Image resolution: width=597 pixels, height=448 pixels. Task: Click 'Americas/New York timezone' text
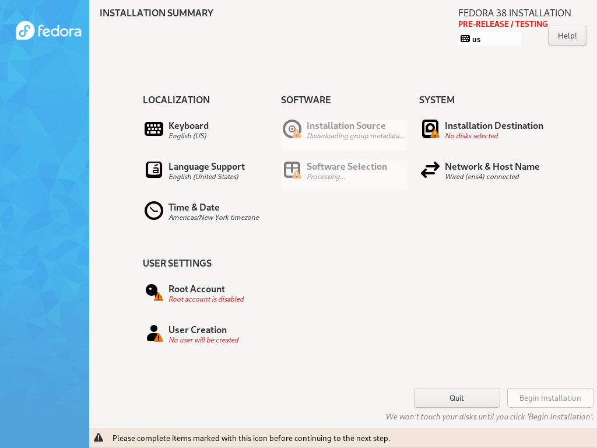pyautogui.click(x=214, y=218)
